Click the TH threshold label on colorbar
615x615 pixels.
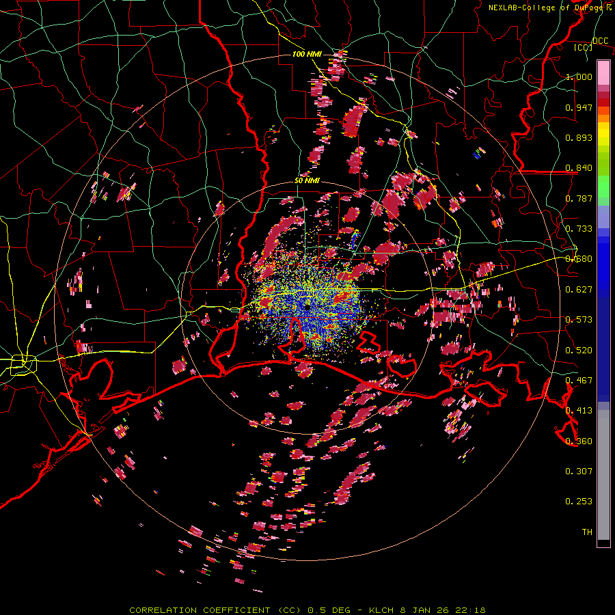[587, 532]
